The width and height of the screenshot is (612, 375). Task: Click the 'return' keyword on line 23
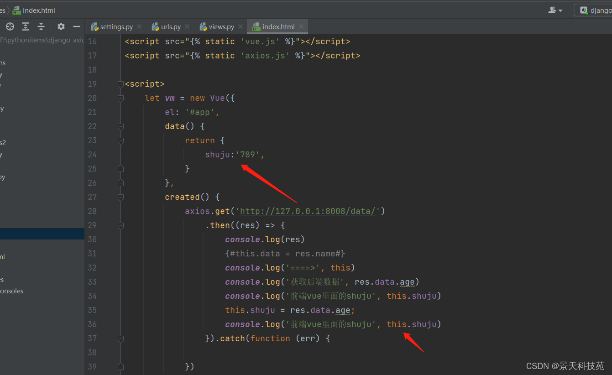(x=200, y=141)
